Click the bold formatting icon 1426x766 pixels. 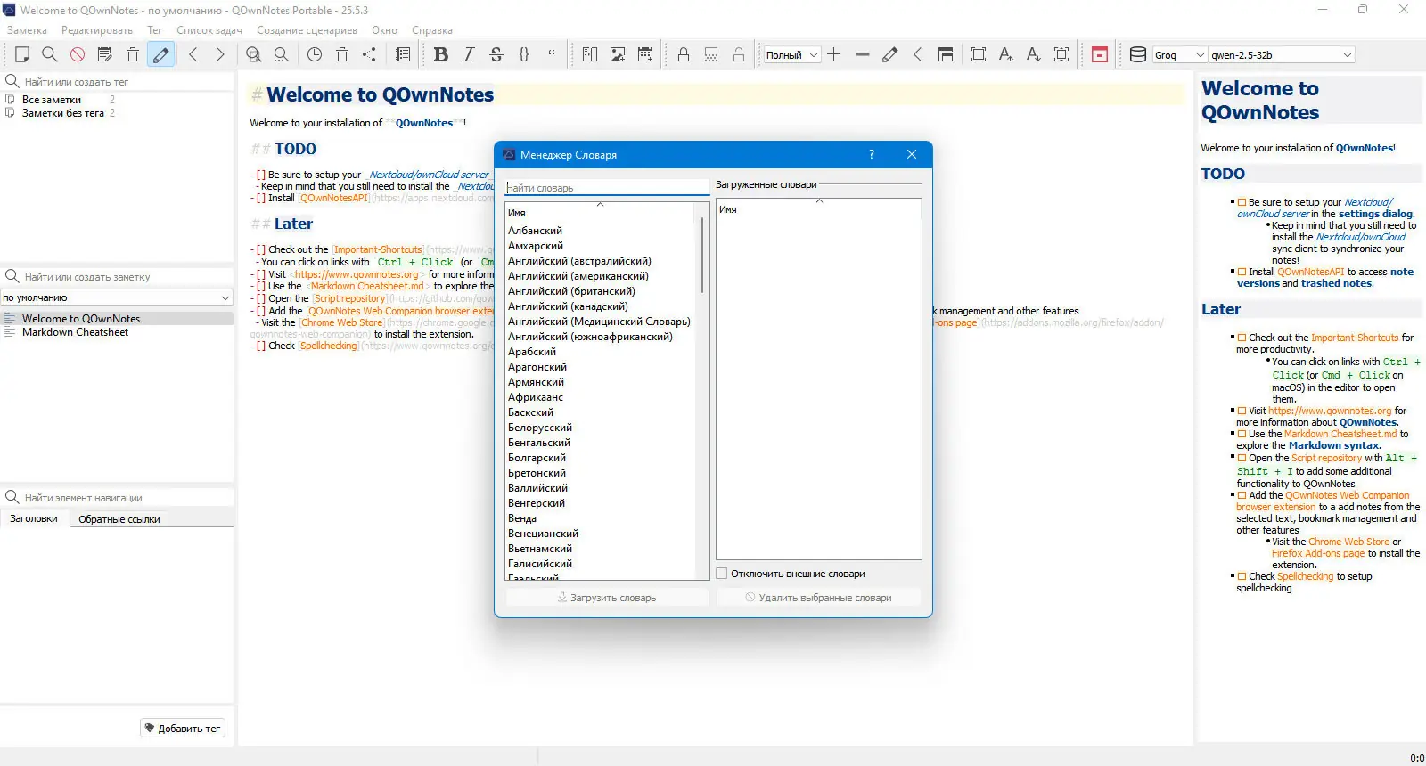[440, 54]
